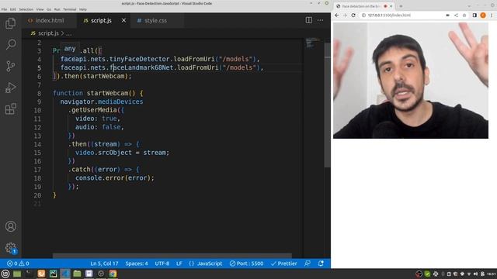This screenshot has width=497, height=279.
Task: Click the feedback icon in status bar
Action: (308, 263)
